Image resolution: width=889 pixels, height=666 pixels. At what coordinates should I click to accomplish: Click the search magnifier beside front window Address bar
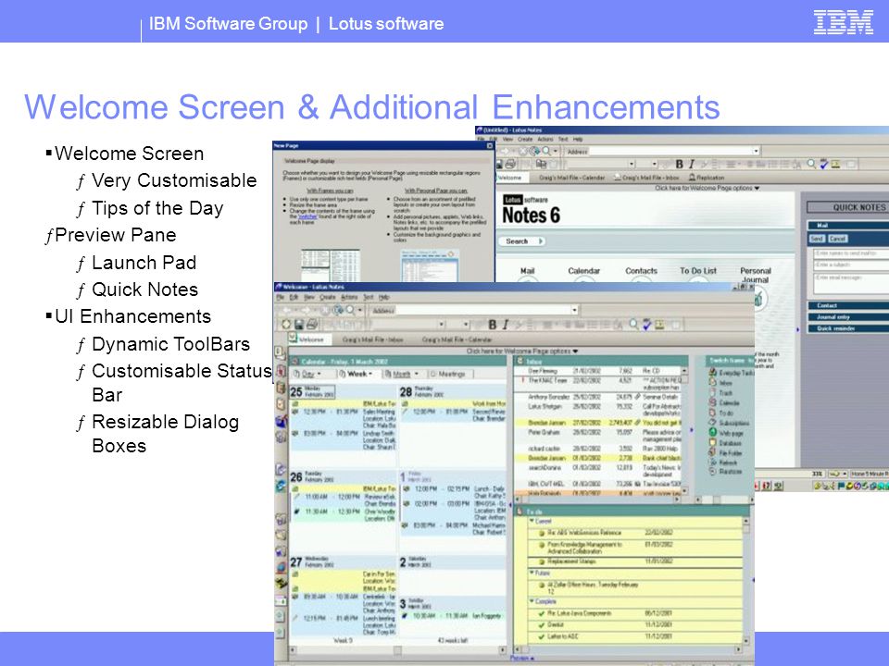click(x=350, y=310)
